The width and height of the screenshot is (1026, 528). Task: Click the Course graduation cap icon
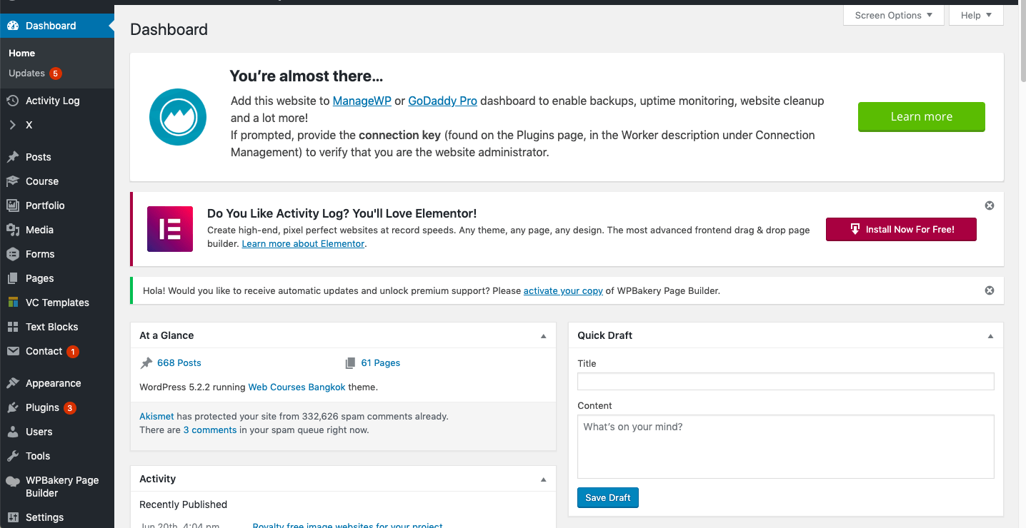click(x=13, y=181)
